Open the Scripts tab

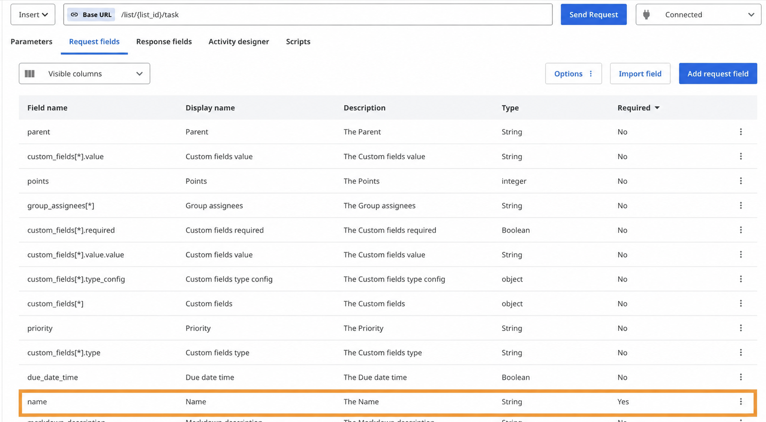(298, 41)
